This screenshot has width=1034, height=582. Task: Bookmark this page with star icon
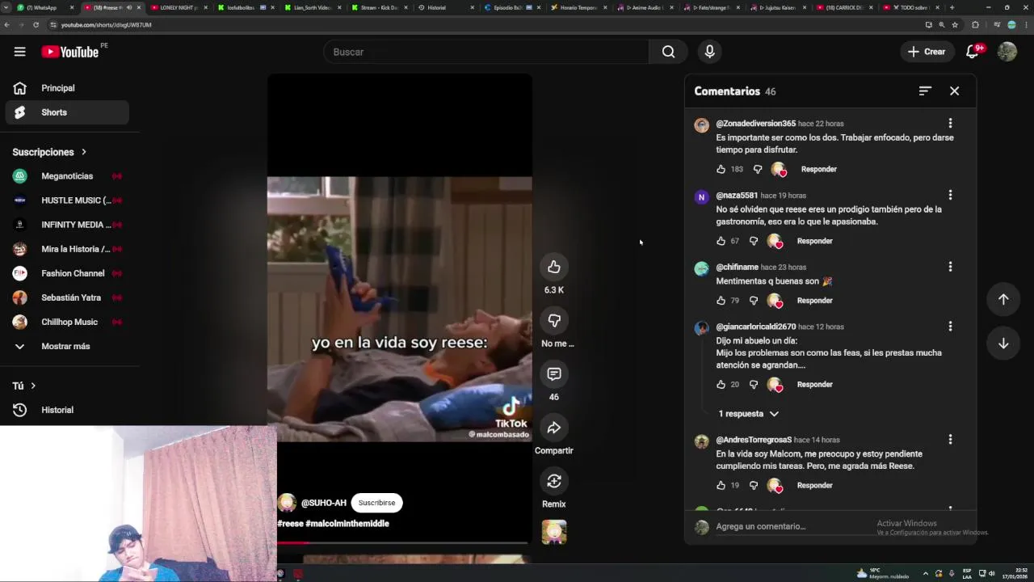[955, 25]
